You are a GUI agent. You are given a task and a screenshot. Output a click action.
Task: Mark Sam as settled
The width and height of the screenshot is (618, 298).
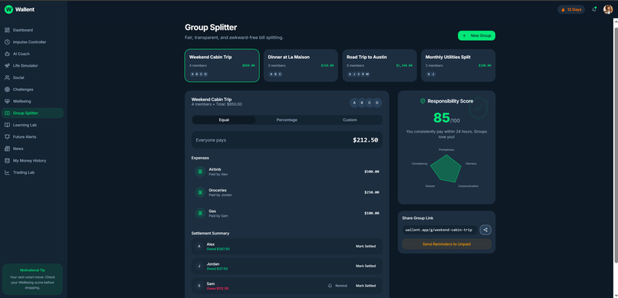coord(366,286)
